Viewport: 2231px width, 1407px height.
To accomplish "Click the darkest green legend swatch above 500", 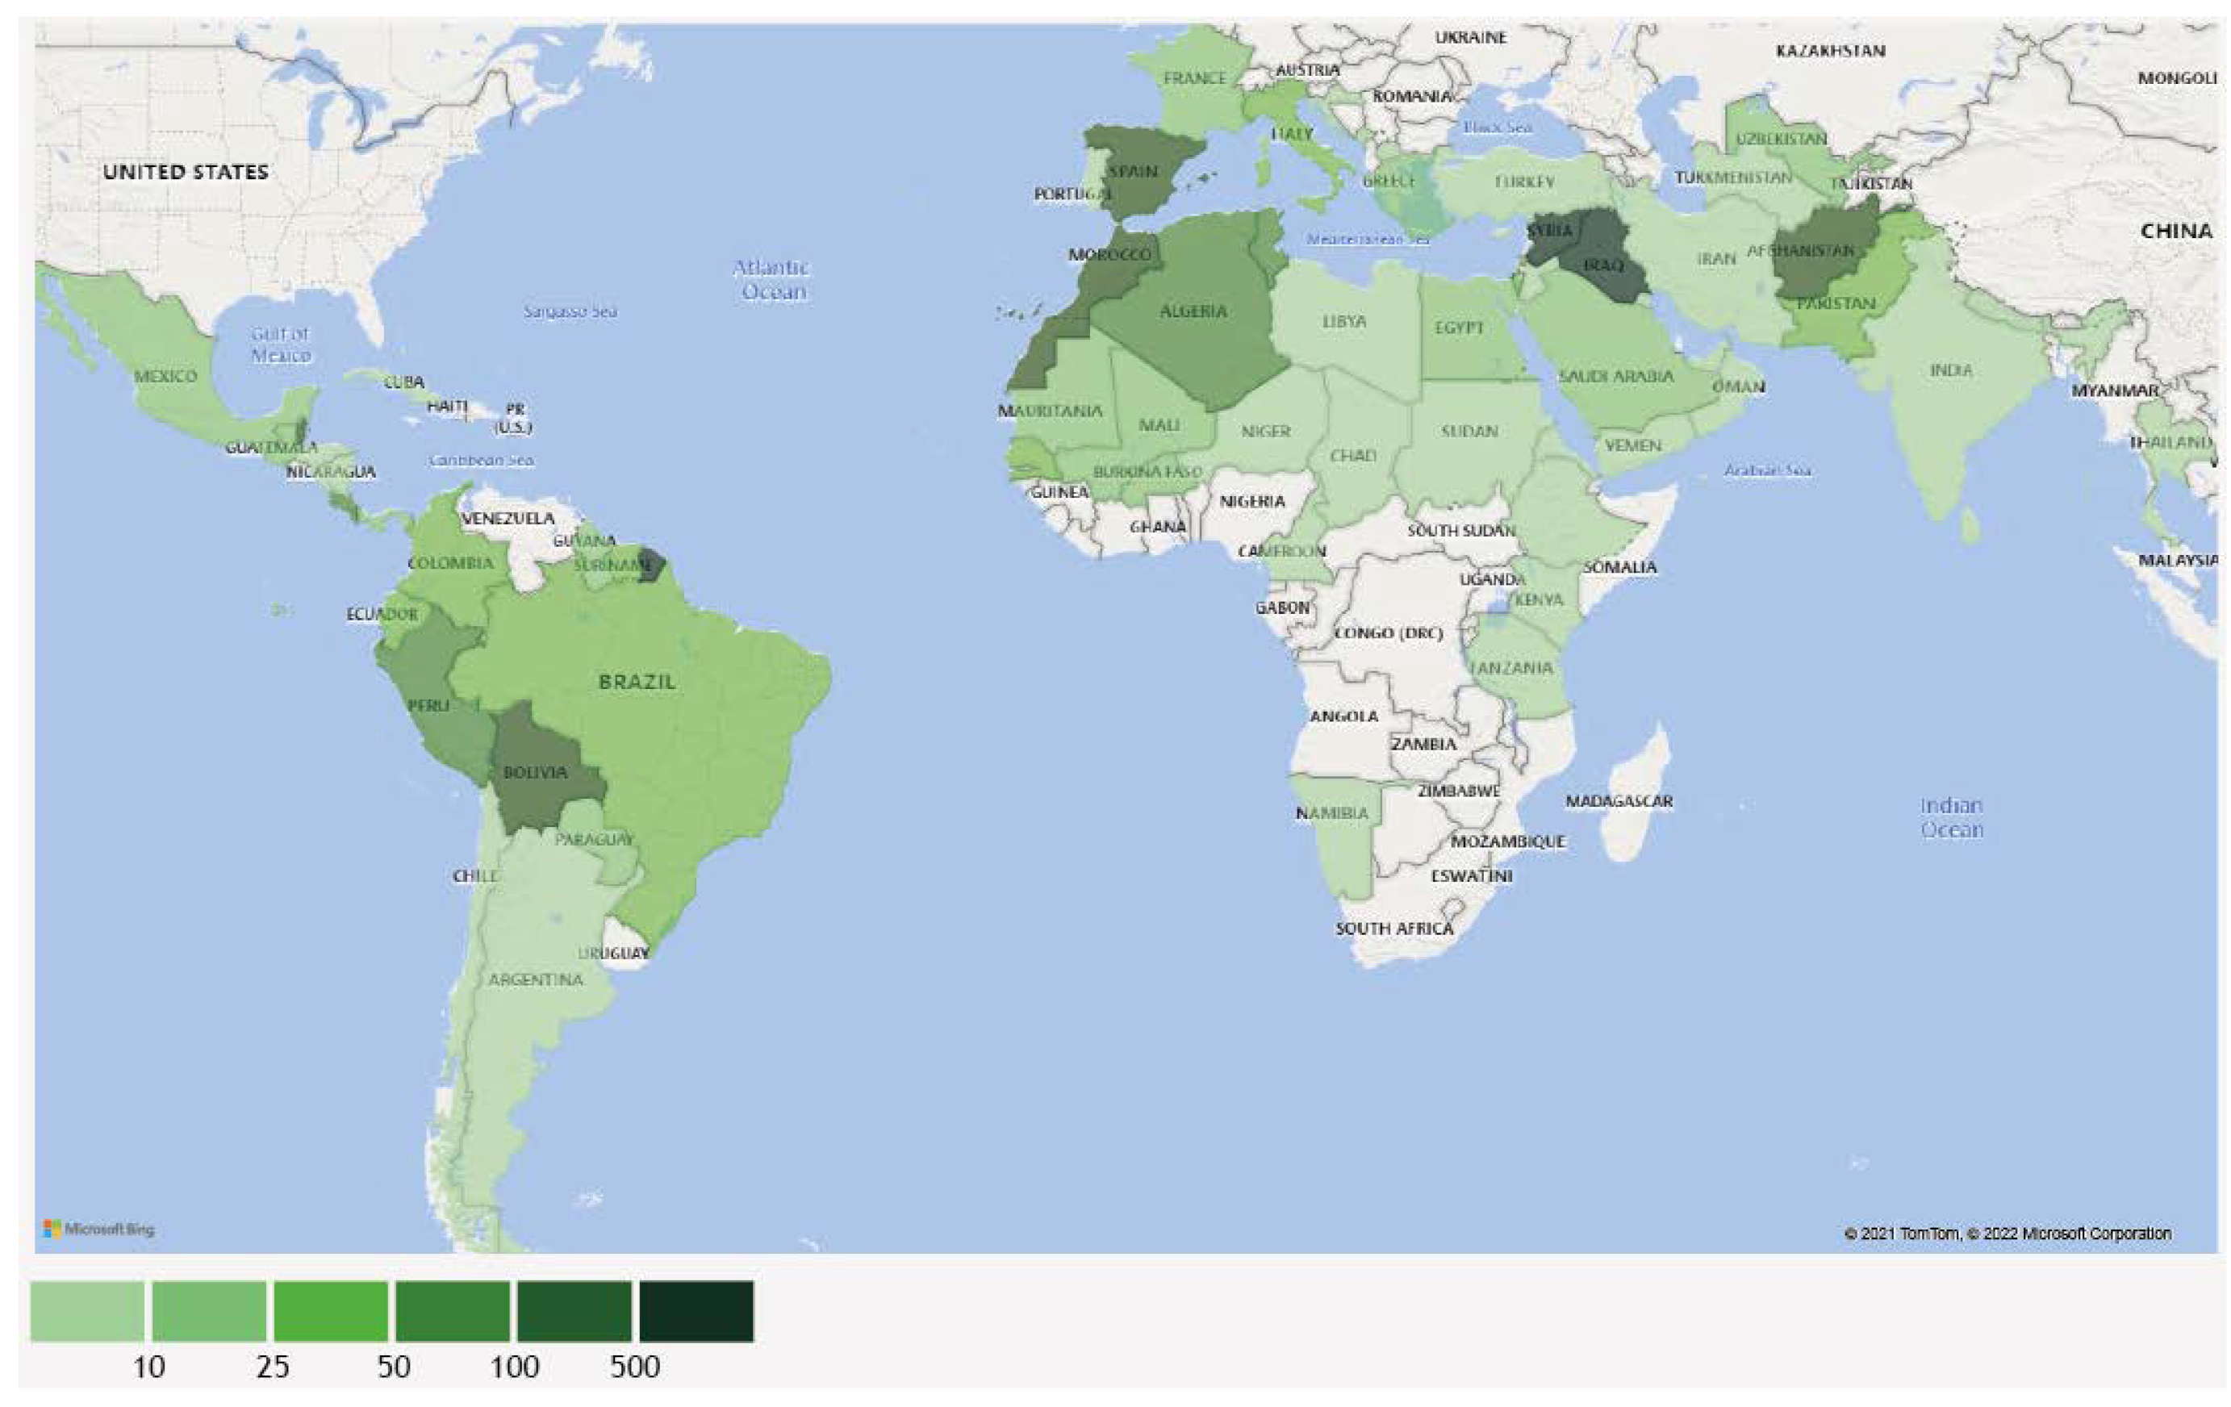I will (696, 1311).
